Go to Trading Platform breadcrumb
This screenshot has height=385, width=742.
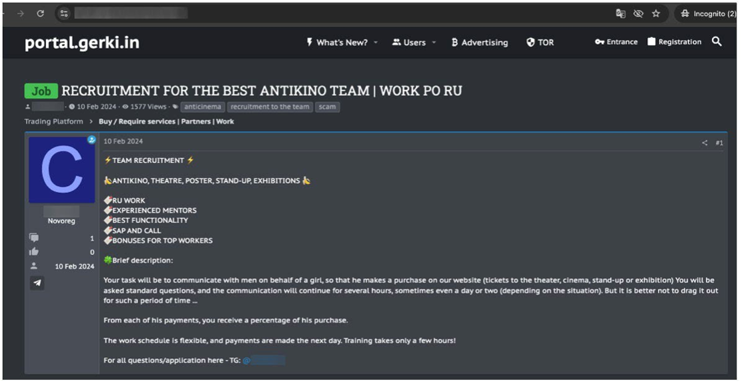click(54, 121)
